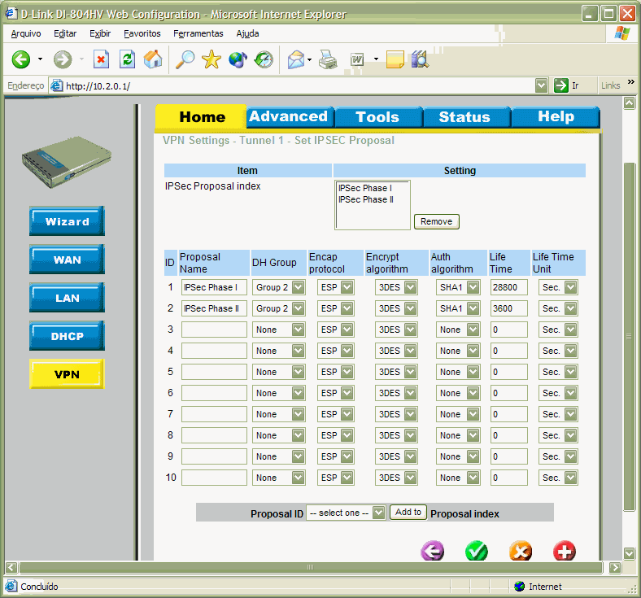Switch to the Advanced tab

(x=288, y=116)
